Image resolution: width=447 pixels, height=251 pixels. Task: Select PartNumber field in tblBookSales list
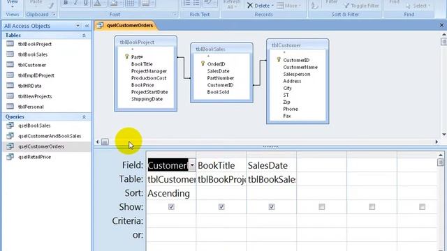(x=221, y=78)
